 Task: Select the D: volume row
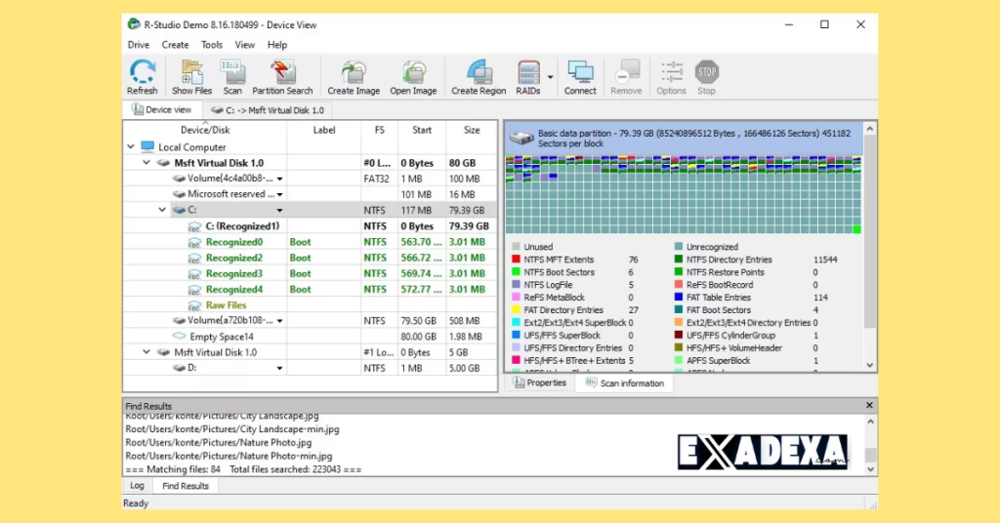tap(310, 368)
